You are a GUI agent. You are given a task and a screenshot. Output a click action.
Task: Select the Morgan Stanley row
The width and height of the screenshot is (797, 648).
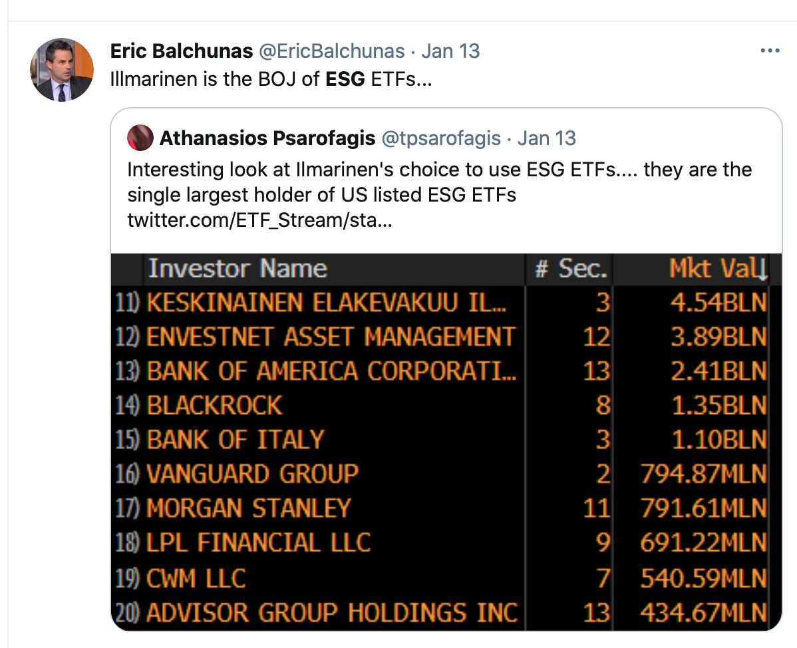pos(248,509)
